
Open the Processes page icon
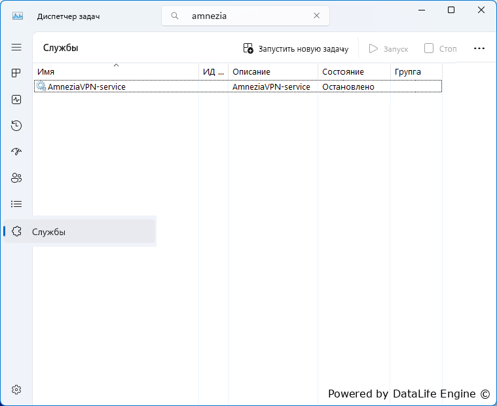[x=16, y=73]
